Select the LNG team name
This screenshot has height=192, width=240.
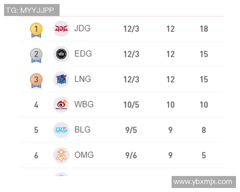click(x=83, y=79)
